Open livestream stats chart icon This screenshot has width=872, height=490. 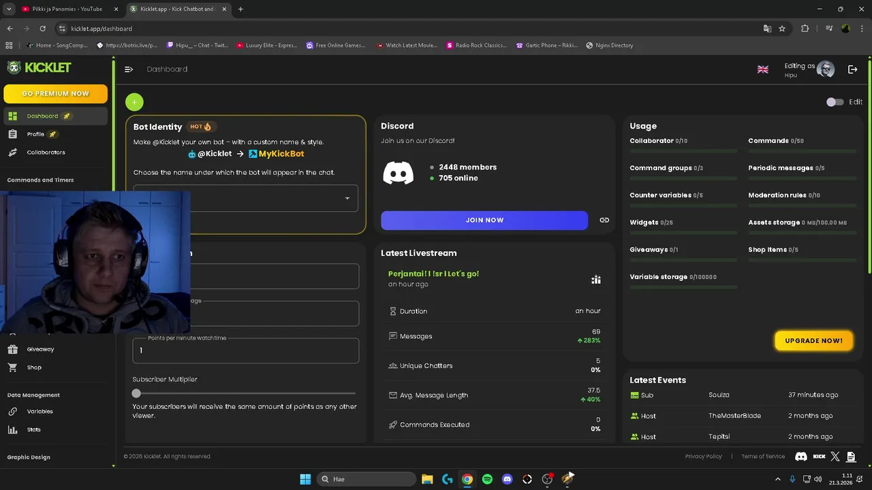[x=596, y=279]
